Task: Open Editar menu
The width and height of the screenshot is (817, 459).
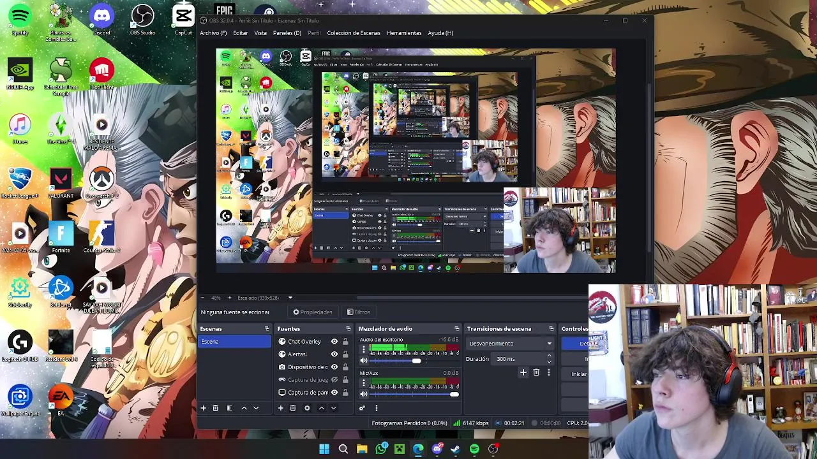Action: (x=241, y=33)
